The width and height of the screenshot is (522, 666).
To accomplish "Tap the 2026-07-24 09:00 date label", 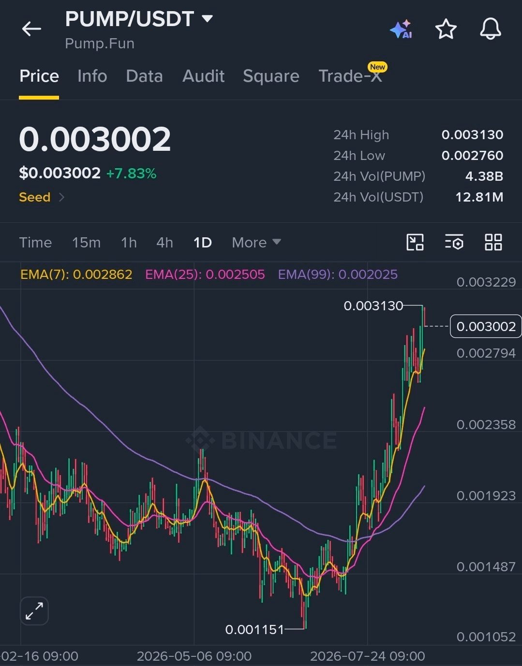I will 367,656.
